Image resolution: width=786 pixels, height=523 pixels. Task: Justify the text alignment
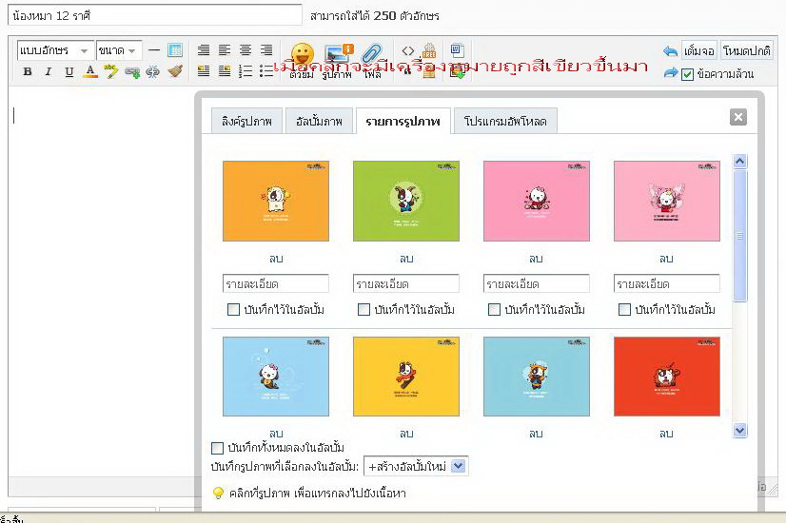204,50
